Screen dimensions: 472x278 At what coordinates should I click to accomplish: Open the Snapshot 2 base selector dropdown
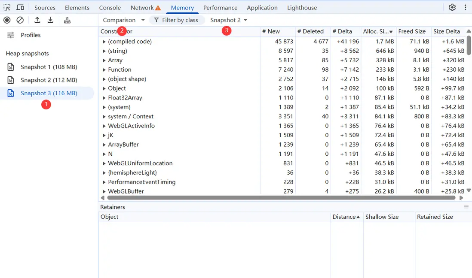229,20
